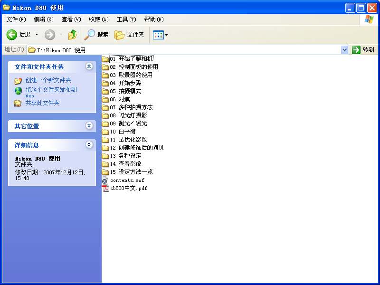380x285 pixels.
Task: Select folder icon of 14 查看影像
Action: [x=105, y=164]
